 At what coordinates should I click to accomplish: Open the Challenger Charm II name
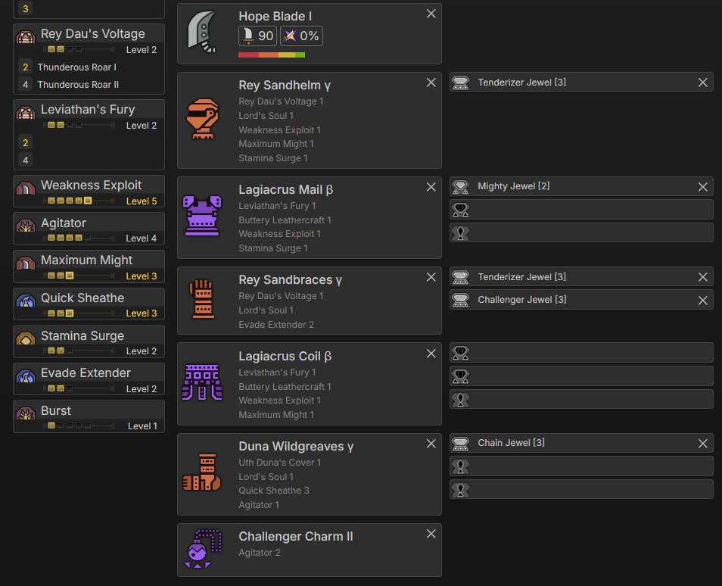(x=296, y=536)
